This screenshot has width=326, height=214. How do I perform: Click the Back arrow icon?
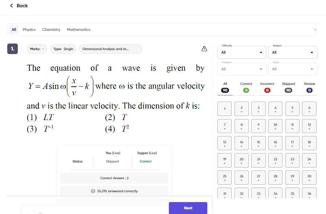tap(11, 5)
